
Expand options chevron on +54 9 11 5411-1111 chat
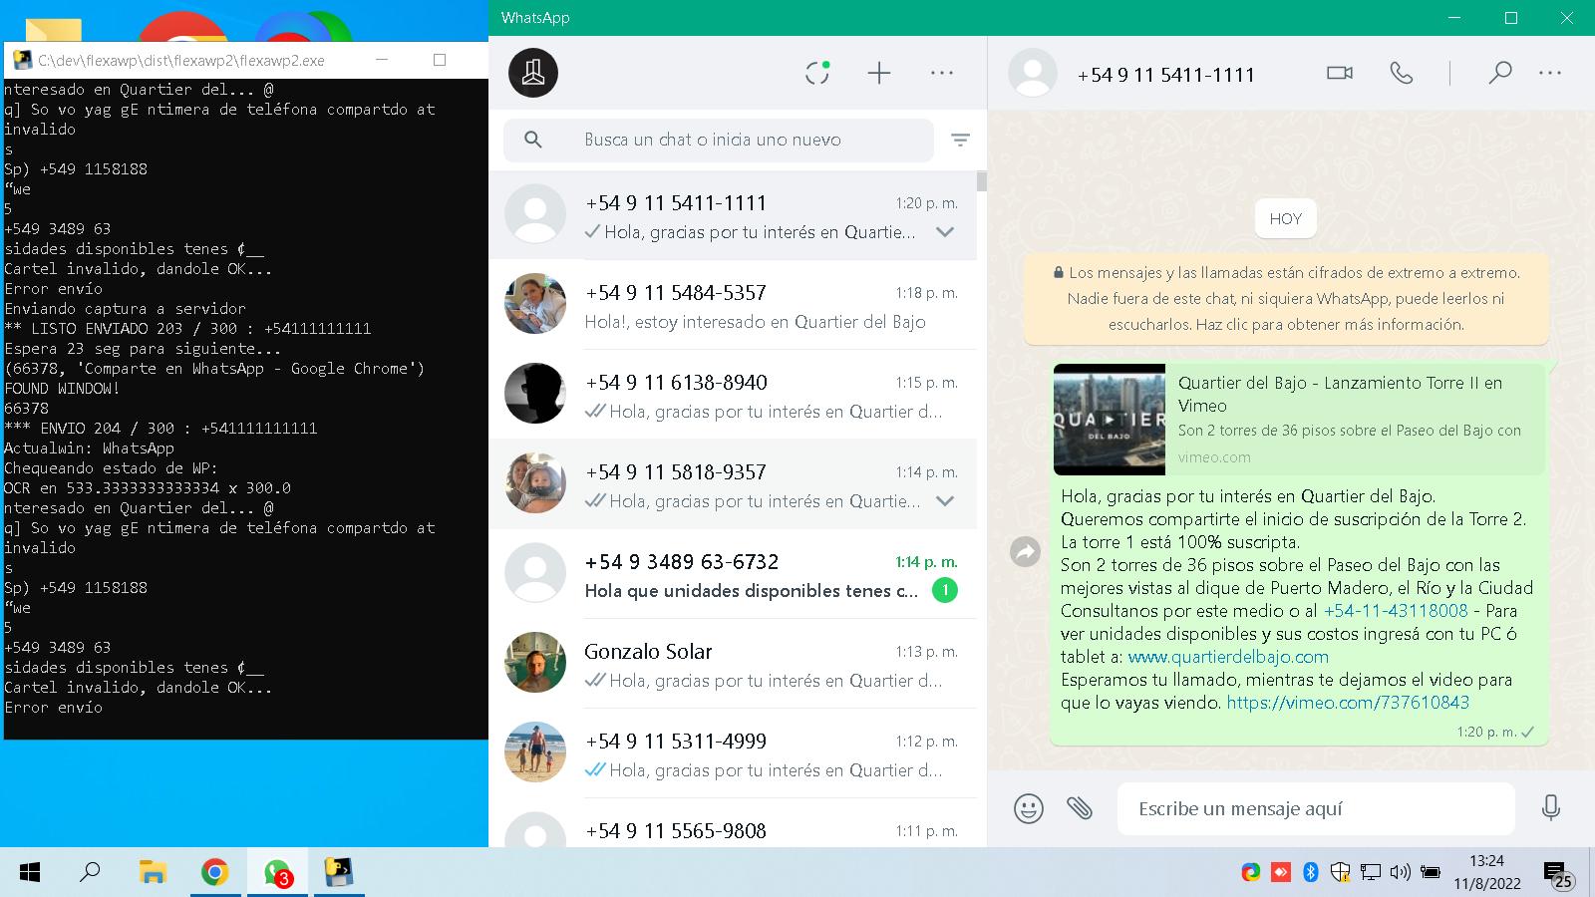tap(944, 232)
